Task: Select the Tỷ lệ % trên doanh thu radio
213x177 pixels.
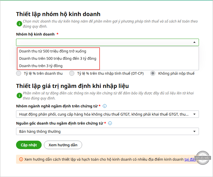Action: tap(19, 73)
